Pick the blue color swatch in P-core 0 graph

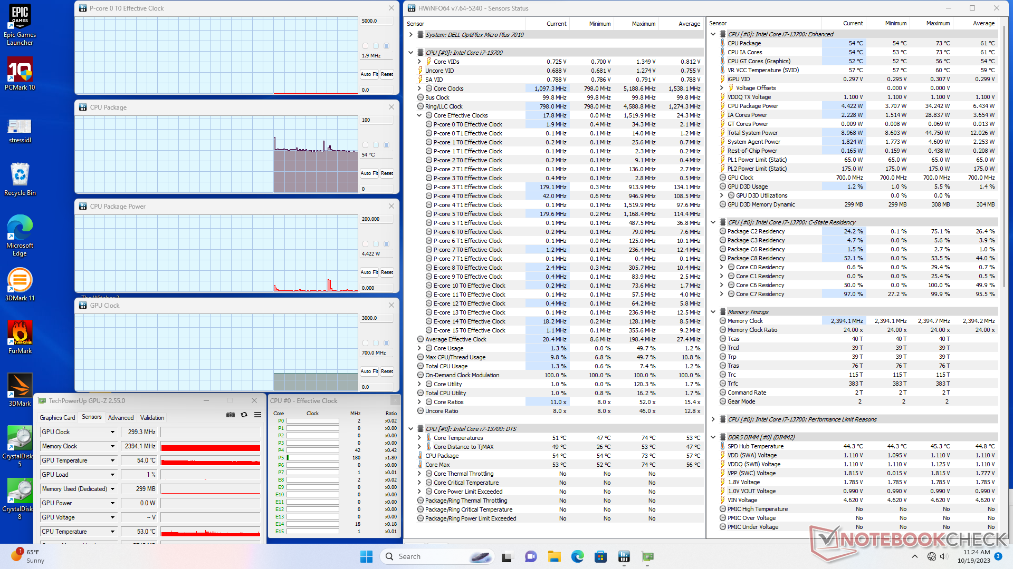coord(386,46)
